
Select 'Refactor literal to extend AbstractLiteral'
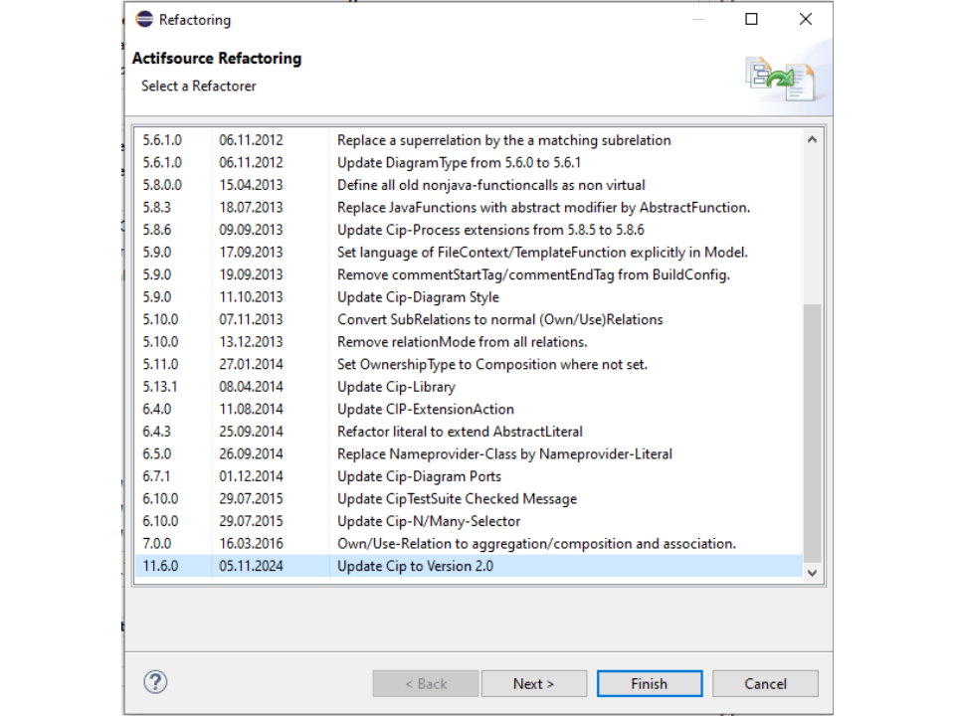[460, 432]
